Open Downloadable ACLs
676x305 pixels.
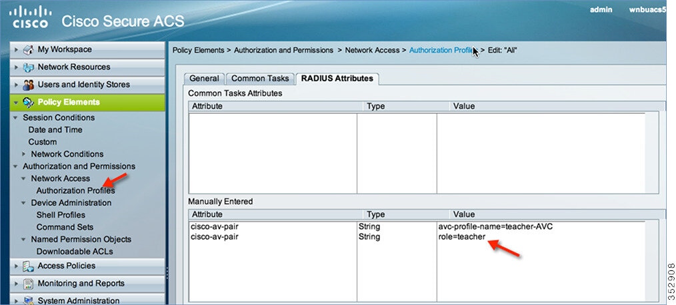point(75,251)
